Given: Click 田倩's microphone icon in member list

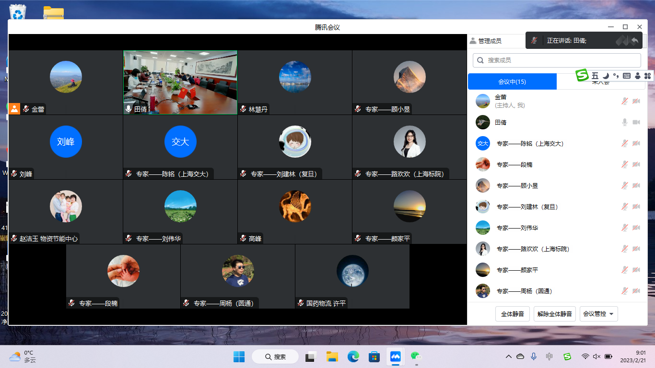Looking at the screenshot, I should pyautogui.click(x=624, y=123).
